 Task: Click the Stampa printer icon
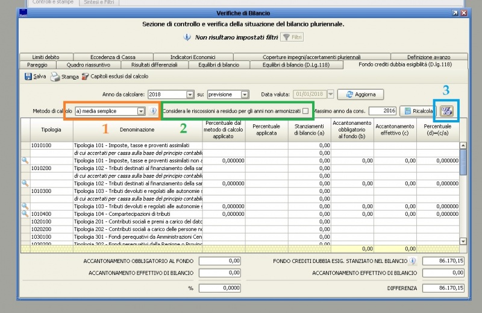[x=55, y=77]
